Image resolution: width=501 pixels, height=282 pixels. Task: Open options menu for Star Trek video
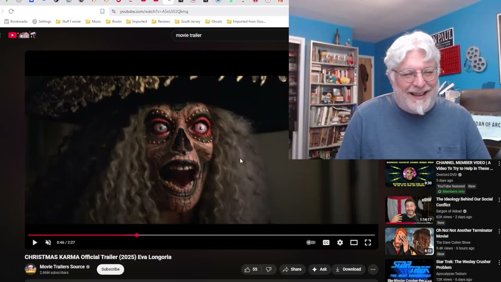pyautogui.click(x=499, y=262)
